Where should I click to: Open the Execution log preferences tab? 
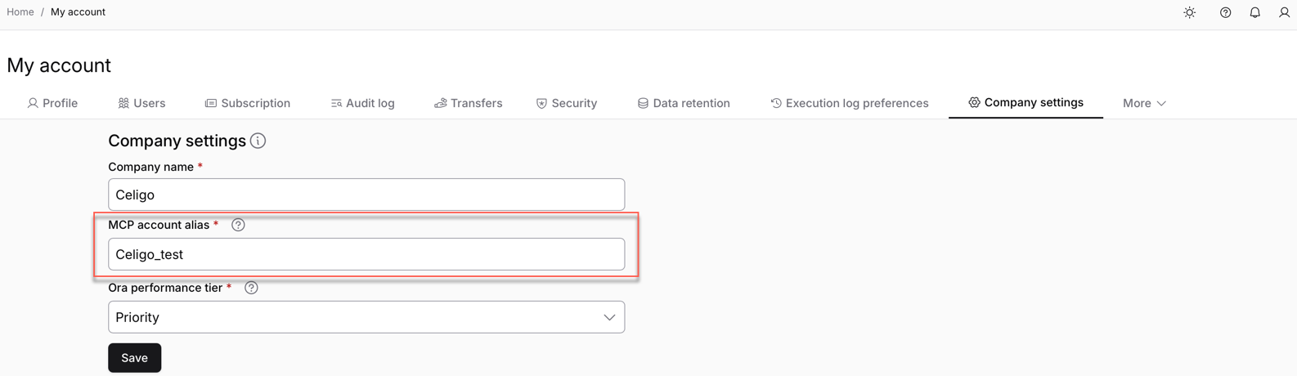tap(849, 103)
